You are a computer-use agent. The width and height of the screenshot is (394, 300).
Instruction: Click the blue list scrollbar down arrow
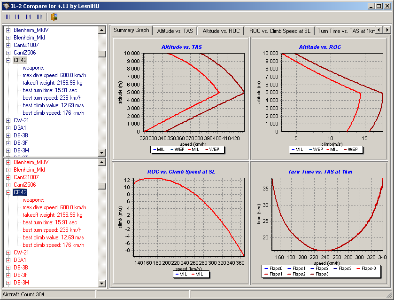(102, 152)
